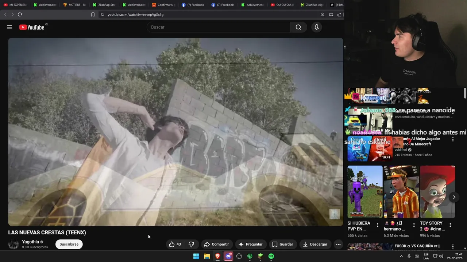Switch to MCTIERS tab
Screen dimensions: 467x262
(x=75, y=5)
